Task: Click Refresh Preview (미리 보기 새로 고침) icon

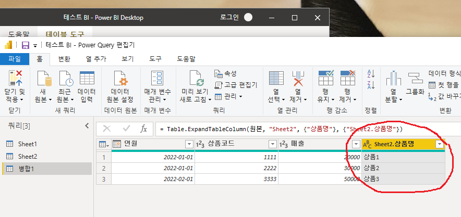Action: pos(196,79)
